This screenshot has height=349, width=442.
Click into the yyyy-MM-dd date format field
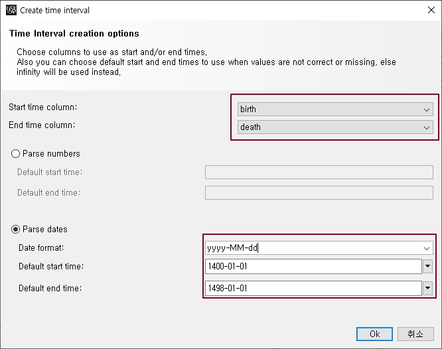pos(312,248)
